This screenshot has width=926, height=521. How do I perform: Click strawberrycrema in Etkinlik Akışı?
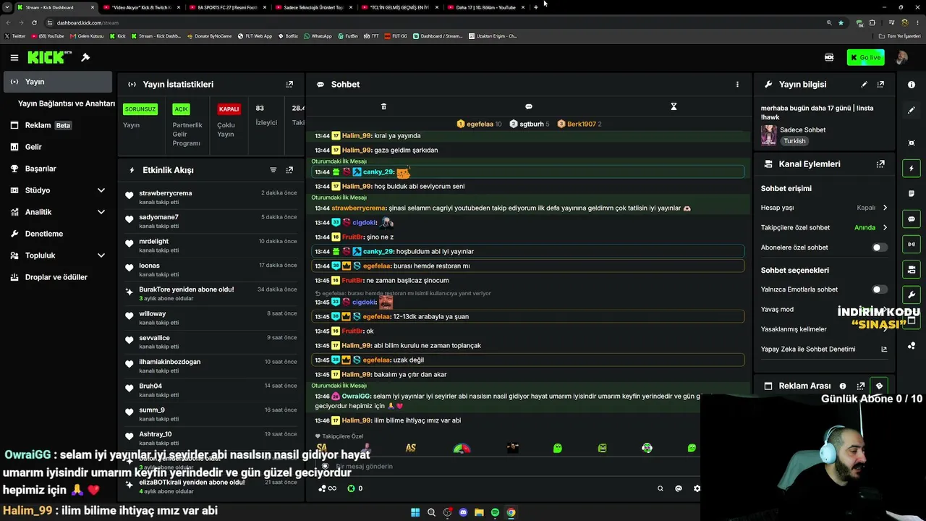point(166,193)
